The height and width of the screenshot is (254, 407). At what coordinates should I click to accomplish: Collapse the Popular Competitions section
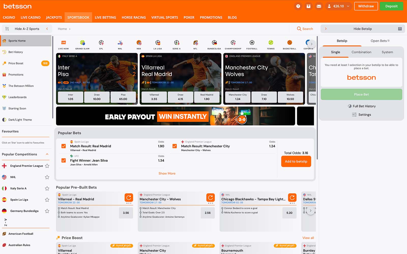click(x=47, y=154)
